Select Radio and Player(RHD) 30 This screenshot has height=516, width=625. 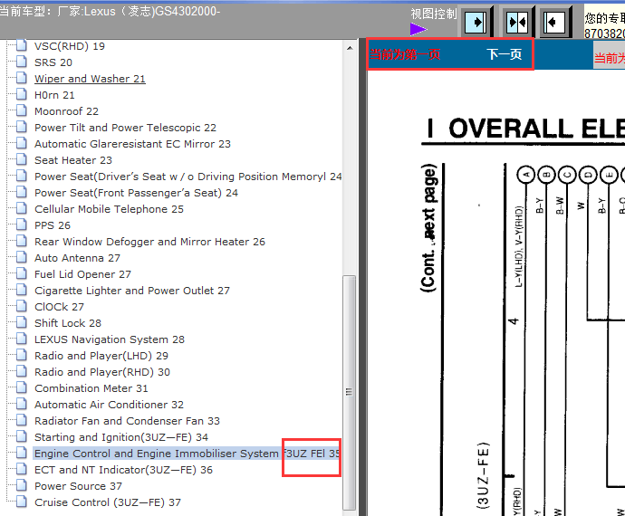pyautogui.click(x=102, y=372)
